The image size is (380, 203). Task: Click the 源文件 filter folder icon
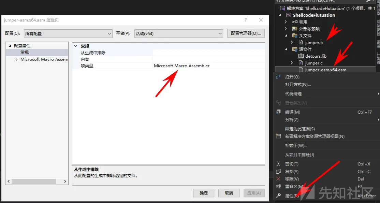coord(295,49)
